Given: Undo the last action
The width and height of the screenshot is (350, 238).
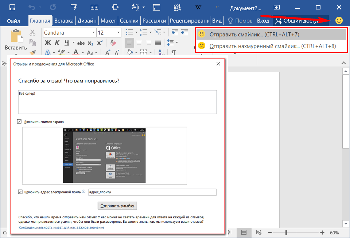Looking at the screenshot, I should pos(32,7).
